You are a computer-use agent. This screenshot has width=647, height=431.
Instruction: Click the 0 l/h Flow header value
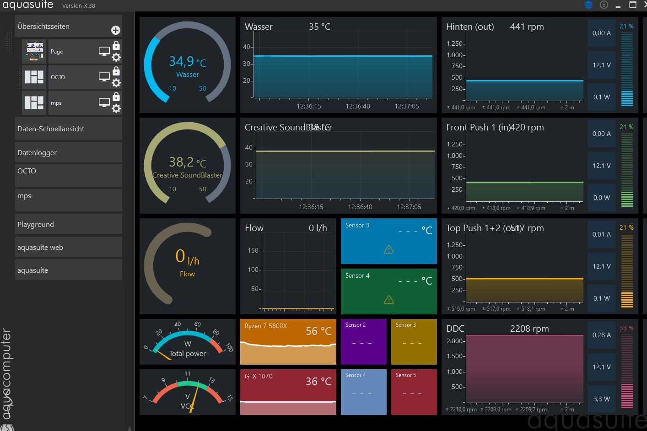click(318, 228)
